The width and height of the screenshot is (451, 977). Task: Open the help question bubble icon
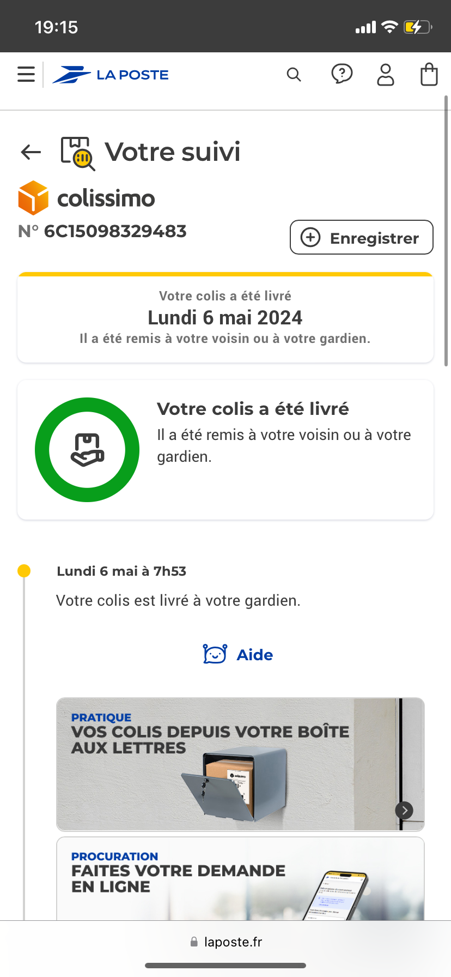[342, 74]
